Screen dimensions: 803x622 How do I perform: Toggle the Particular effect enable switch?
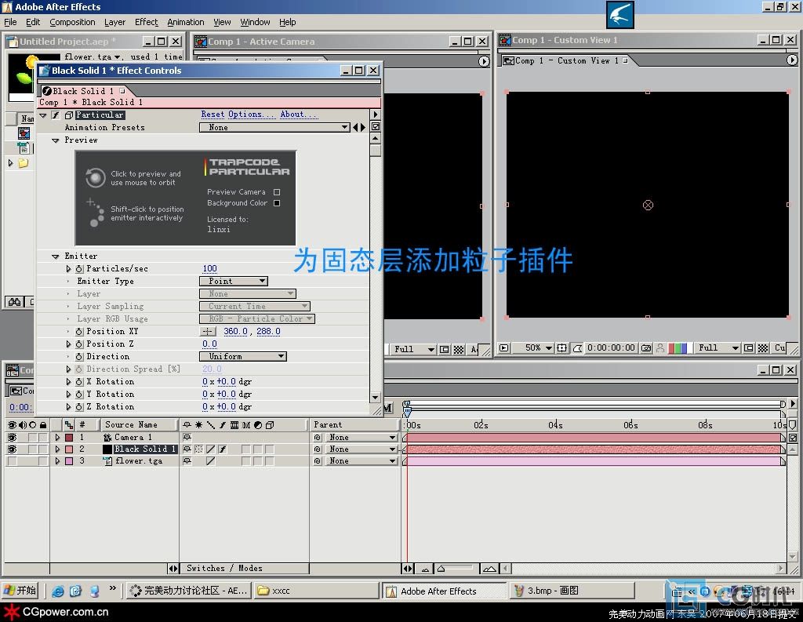point(56,115)
